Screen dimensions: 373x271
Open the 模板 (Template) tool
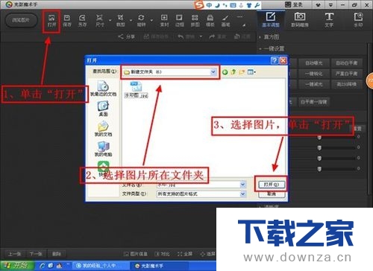(x=210, y=21)
